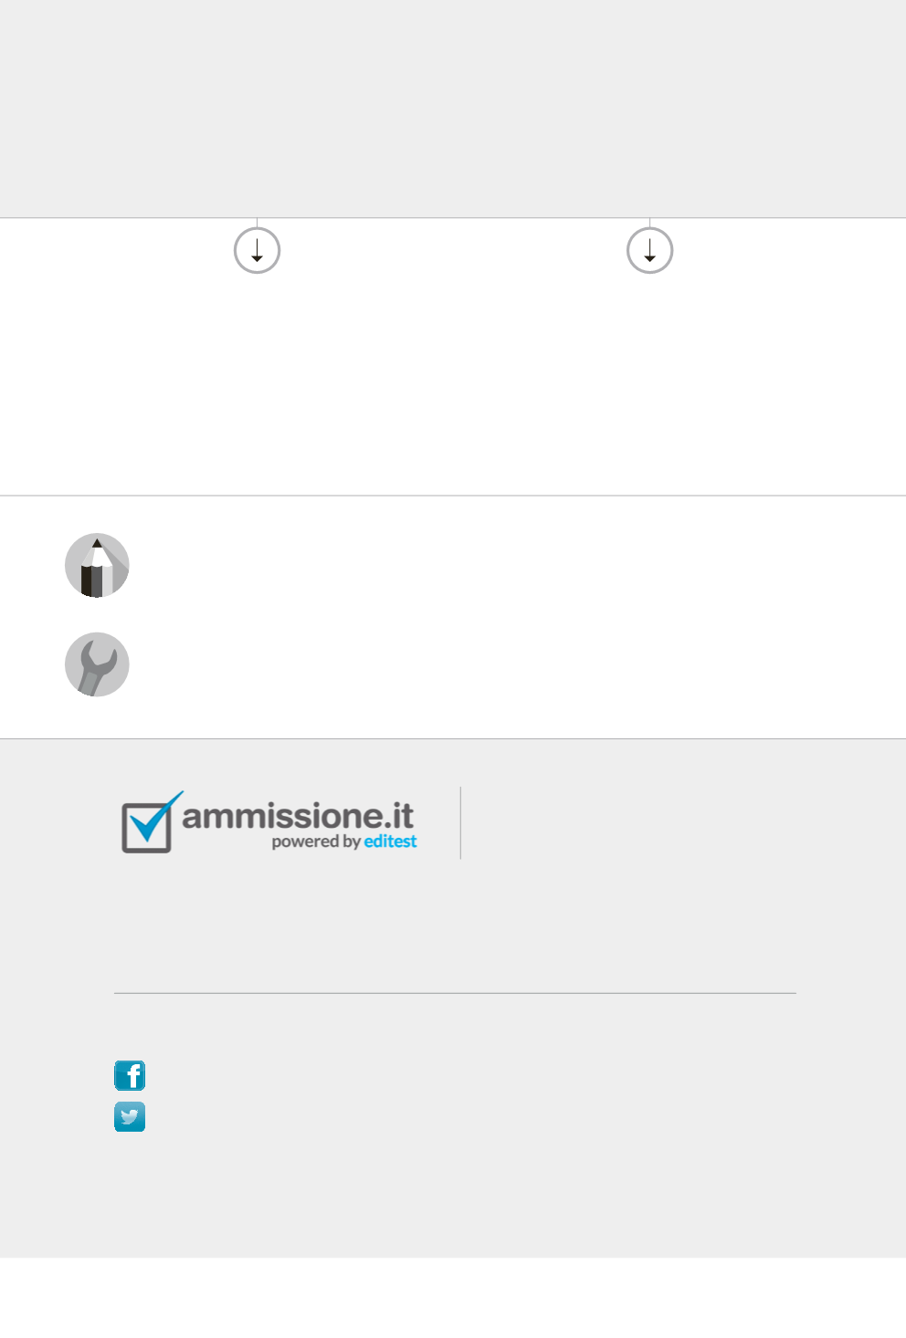Expand the section under the right down arrow
The width and height of the screenshot is (906, 1338).
click(649, 251)
